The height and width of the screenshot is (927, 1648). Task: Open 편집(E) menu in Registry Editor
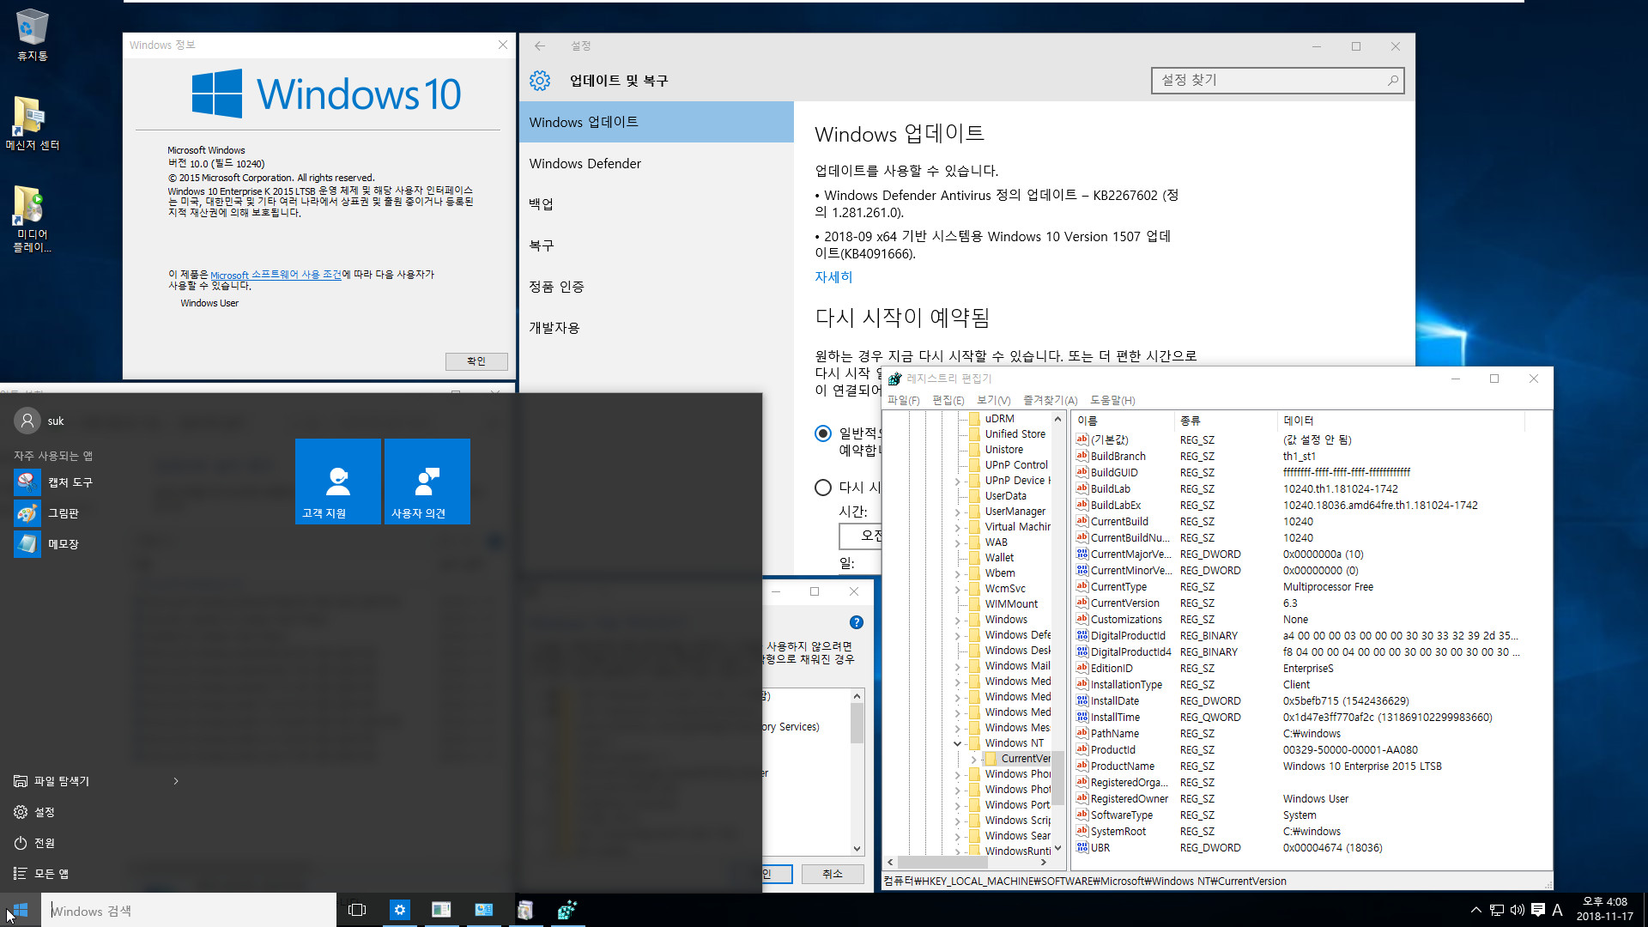tap(948, 401)
